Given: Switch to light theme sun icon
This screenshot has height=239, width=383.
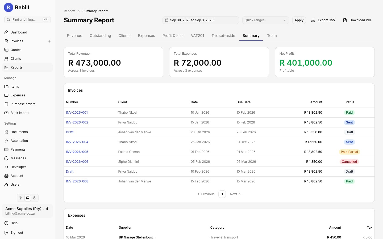Looking at the screenshot, I should coord(21,198).
